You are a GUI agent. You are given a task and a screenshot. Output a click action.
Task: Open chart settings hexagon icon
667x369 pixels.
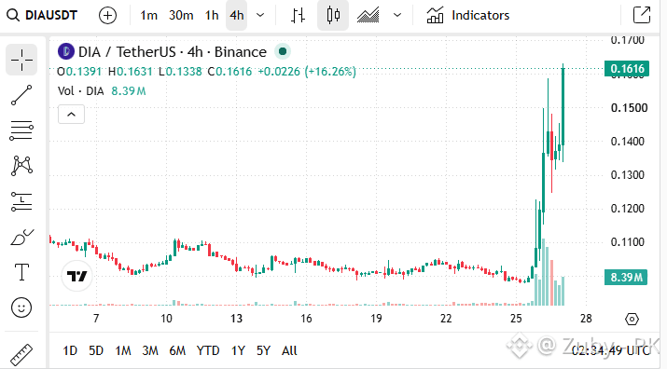point(632,319)
